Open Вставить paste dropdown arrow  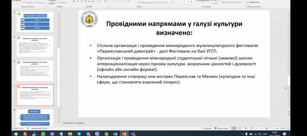coord(17,3)
